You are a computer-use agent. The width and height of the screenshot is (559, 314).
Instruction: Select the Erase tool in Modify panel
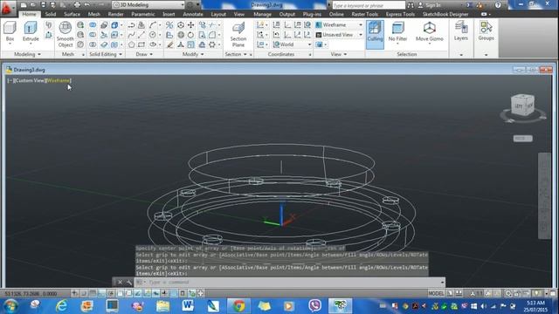coord(170,44)
